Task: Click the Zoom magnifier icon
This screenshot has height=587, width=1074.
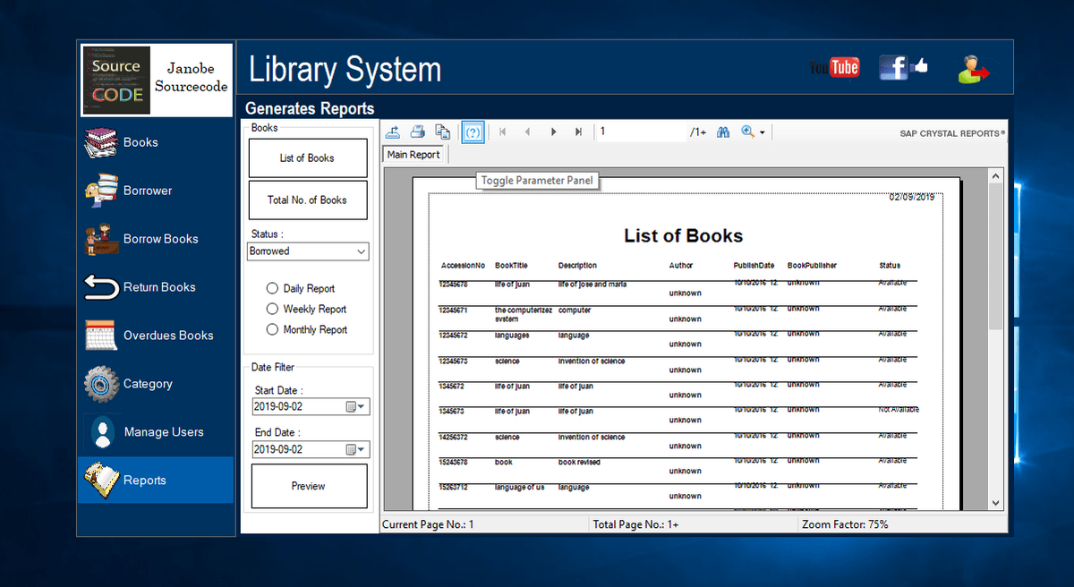Action: point(748,132)
